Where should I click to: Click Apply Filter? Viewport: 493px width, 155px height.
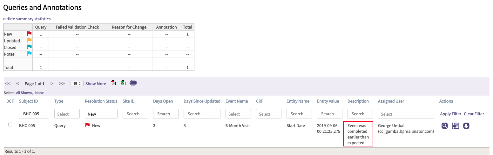click(450, 114)
